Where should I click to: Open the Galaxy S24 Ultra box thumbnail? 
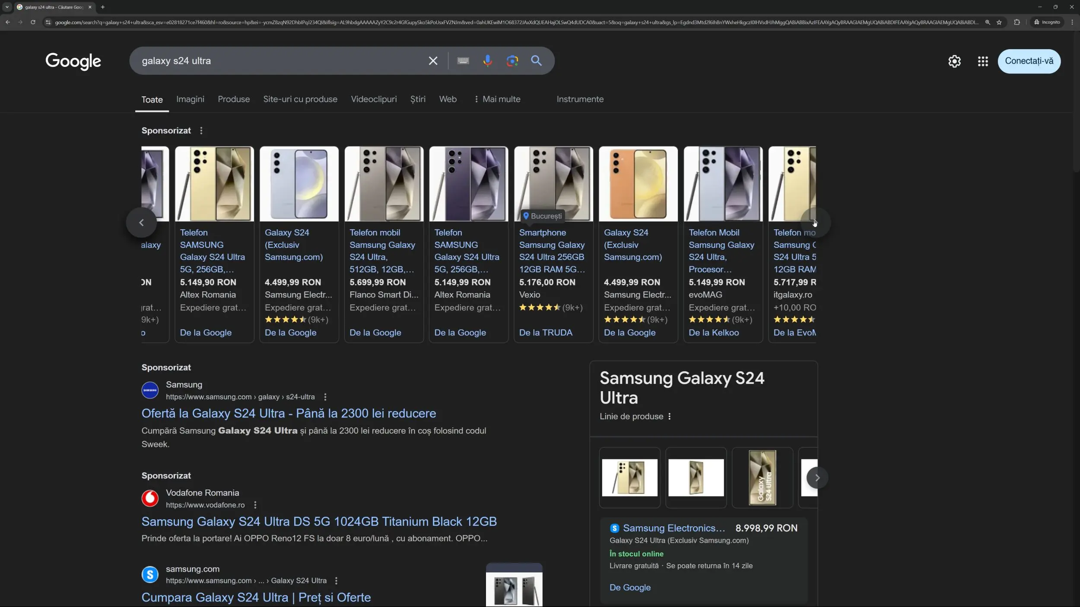point(762,477)
